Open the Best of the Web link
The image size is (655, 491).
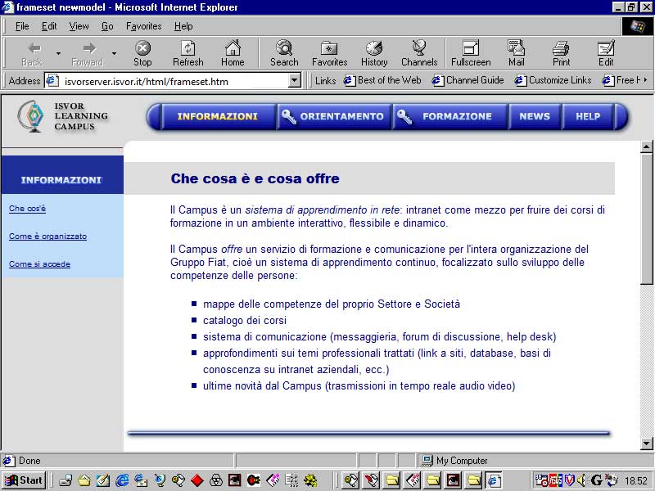[382, 80]
